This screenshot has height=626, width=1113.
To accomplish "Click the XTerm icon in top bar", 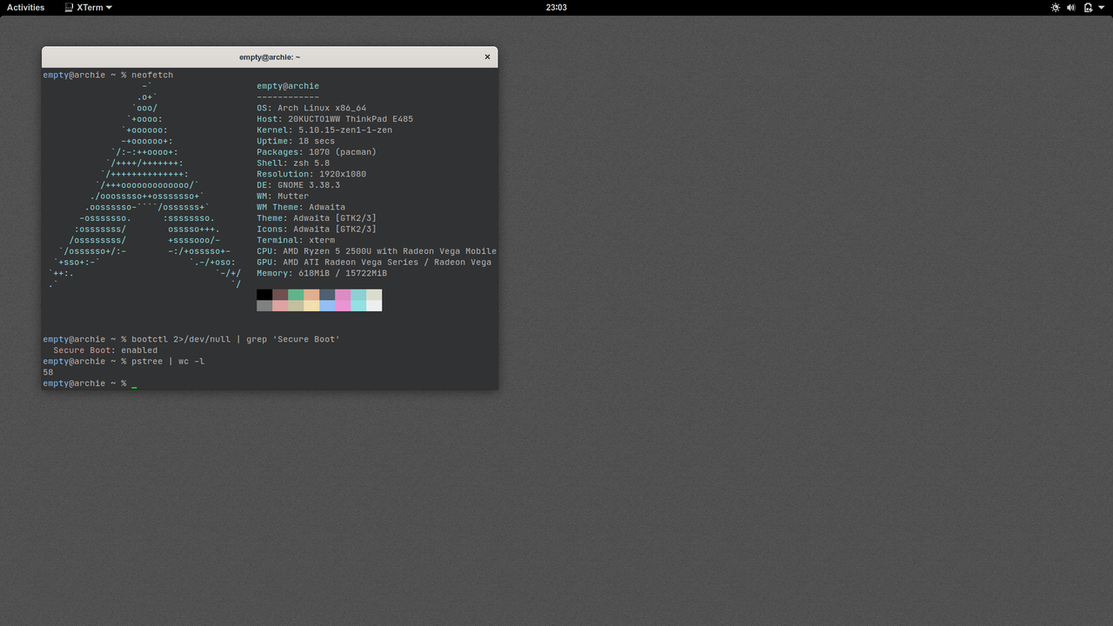I will pyautogui.click(x=69, y=7).
